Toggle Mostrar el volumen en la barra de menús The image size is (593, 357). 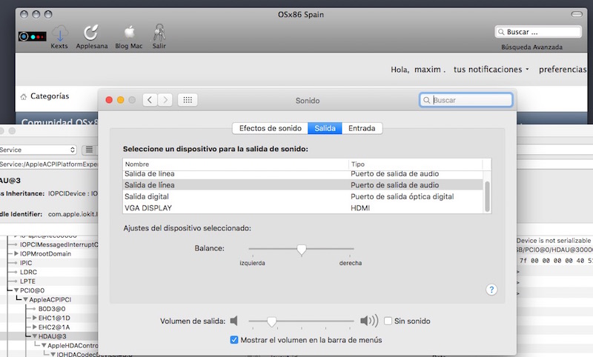click(x=234, y=340)
